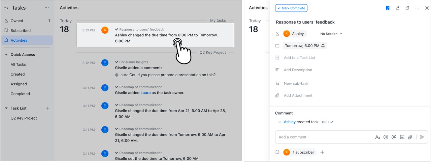Viewport: 431px width, 162px height.
Task: Click the copy task icon in header
Action: (x=407, y=8)
